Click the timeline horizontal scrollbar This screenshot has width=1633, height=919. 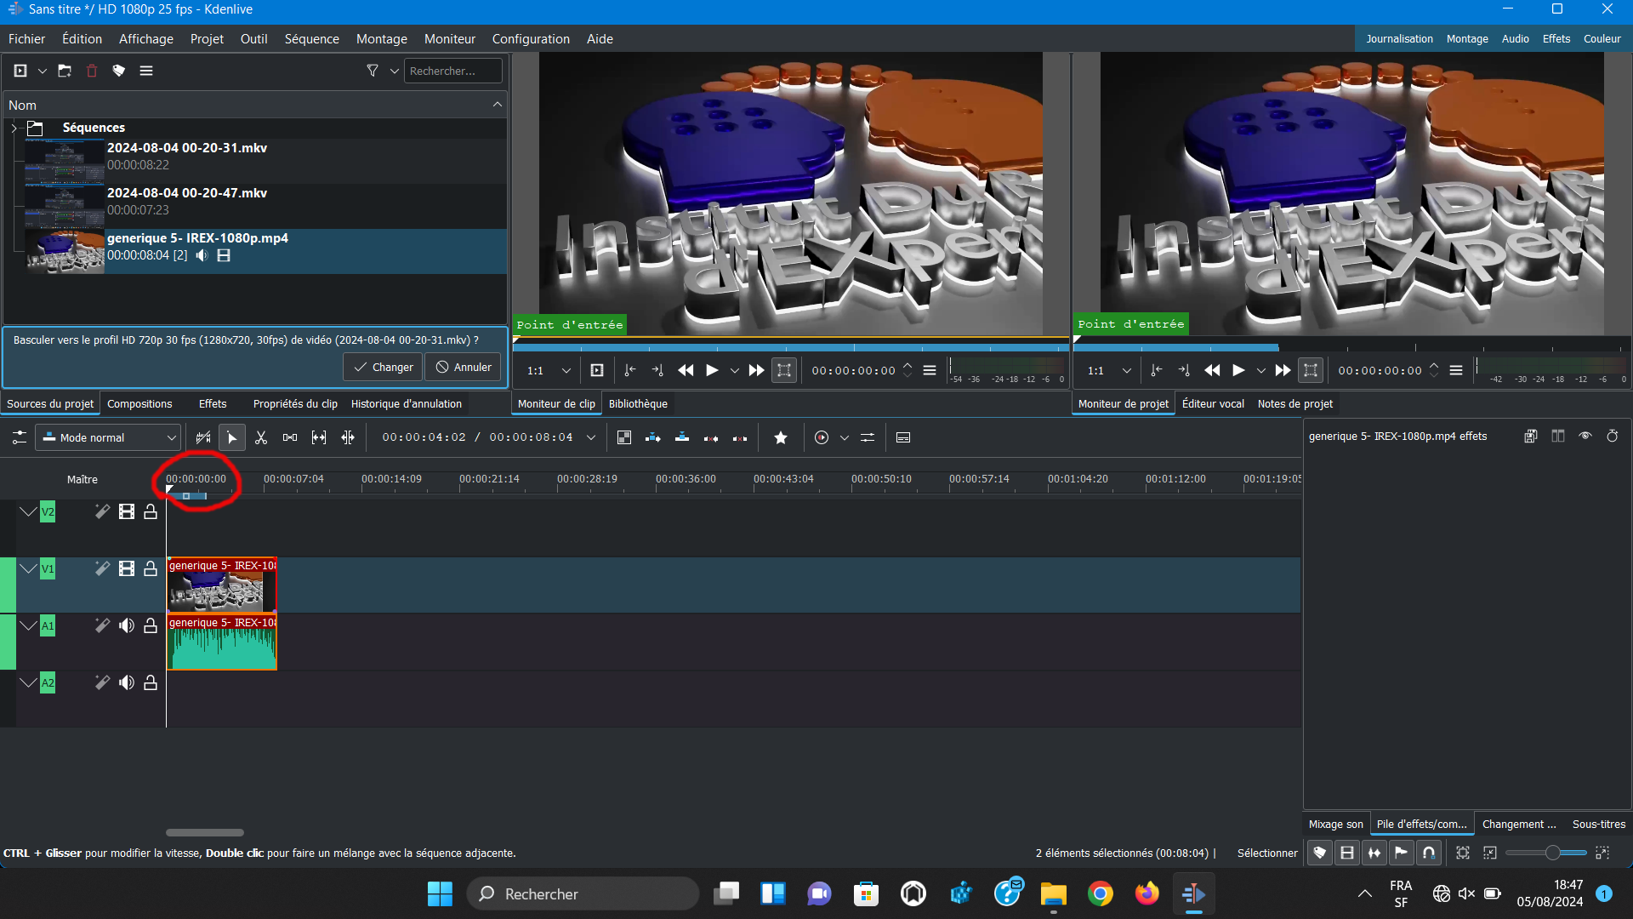205,832
